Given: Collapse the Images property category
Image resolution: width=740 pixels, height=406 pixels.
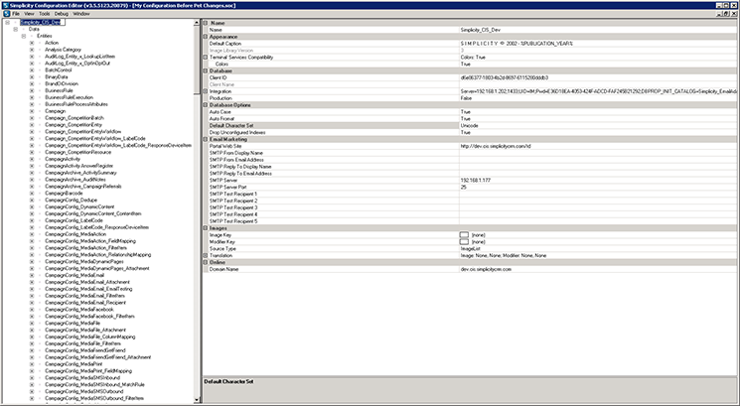Looking at the screenshot, I should (206, 228).
